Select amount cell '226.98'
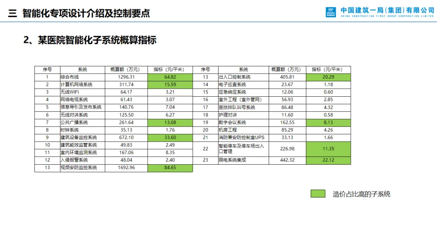The image size is (437, 246). (x=287, y=149)
